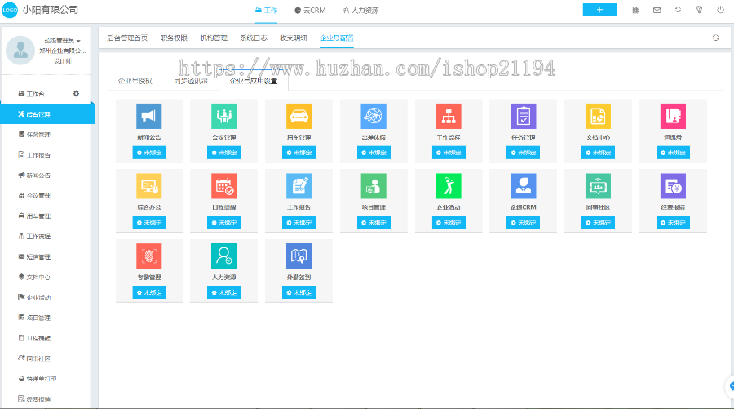Select the 经费报销 purple yen card icon
The height and width of the screenshot is (409, 734).
point(673,186)
